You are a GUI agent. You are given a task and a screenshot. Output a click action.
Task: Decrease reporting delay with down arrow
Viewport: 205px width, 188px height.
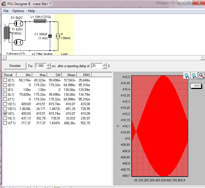coord(105,67)
